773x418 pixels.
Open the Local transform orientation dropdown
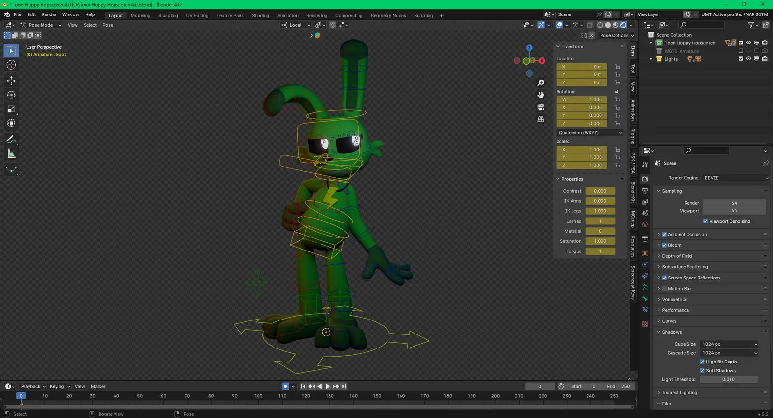tap(296, 25)
